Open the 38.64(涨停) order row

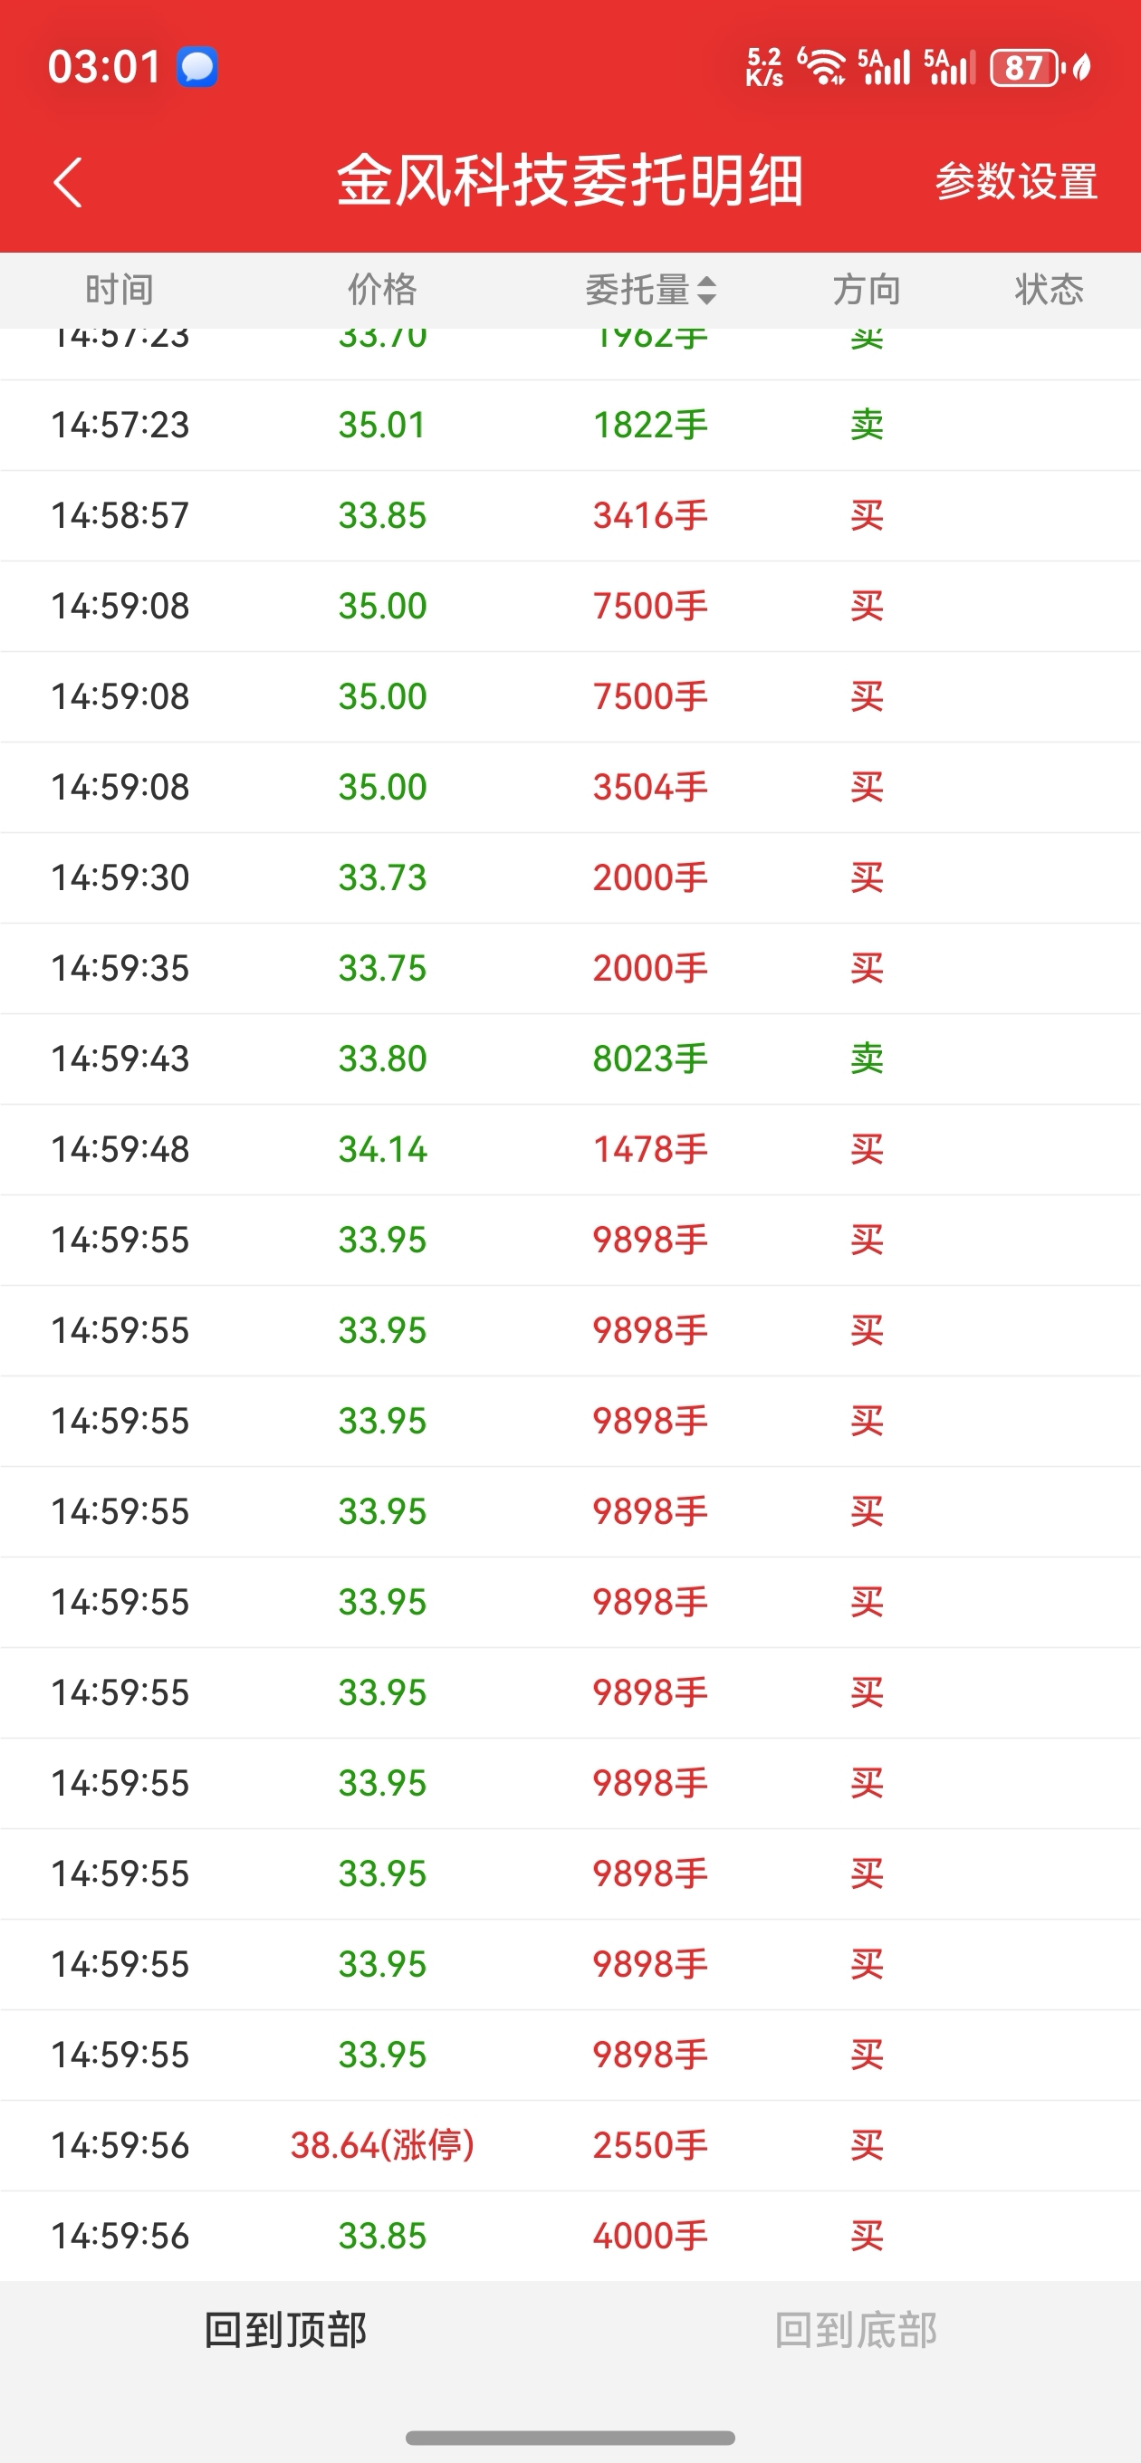[570, 2145]
